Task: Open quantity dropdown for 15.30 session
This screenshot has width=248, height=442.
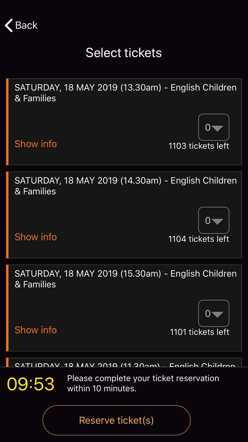Action: [214, 313]
